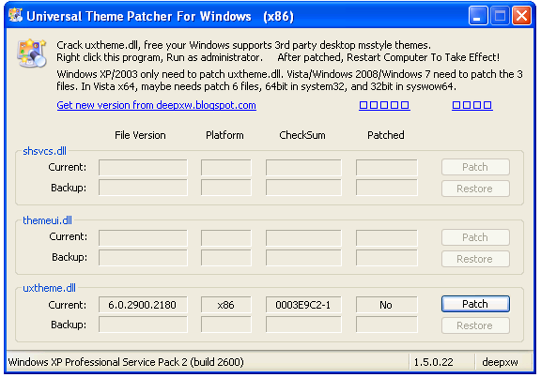
Task: Click the Platform column header
Action: (x=224, y=136)
